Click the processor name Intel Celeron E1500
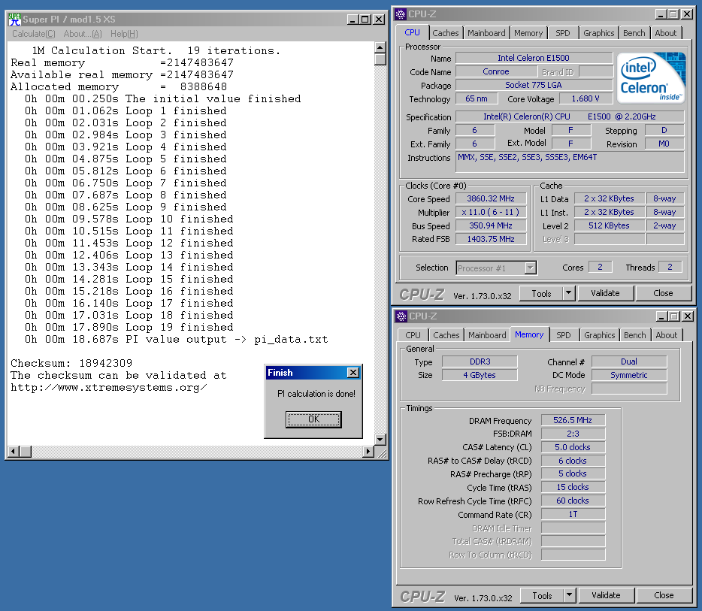The image size is (702, 611). coord(534,58)
